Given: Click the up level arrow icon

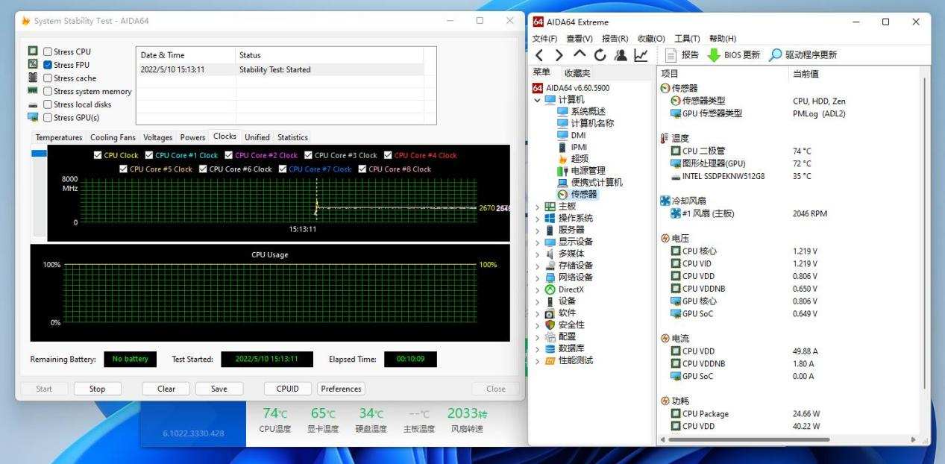Looking at the screenshot, I should pyautogui.click(x=580, y=54).
